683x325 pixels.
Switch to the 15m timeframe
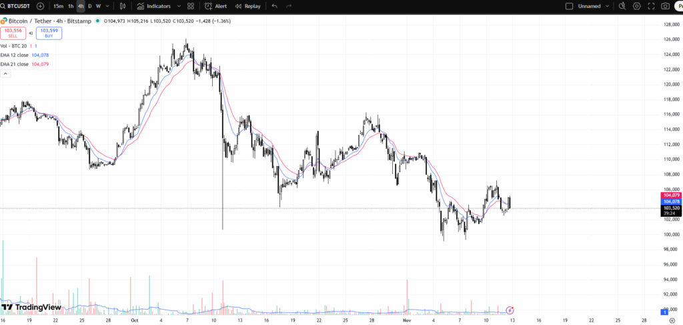pos(59,6)
